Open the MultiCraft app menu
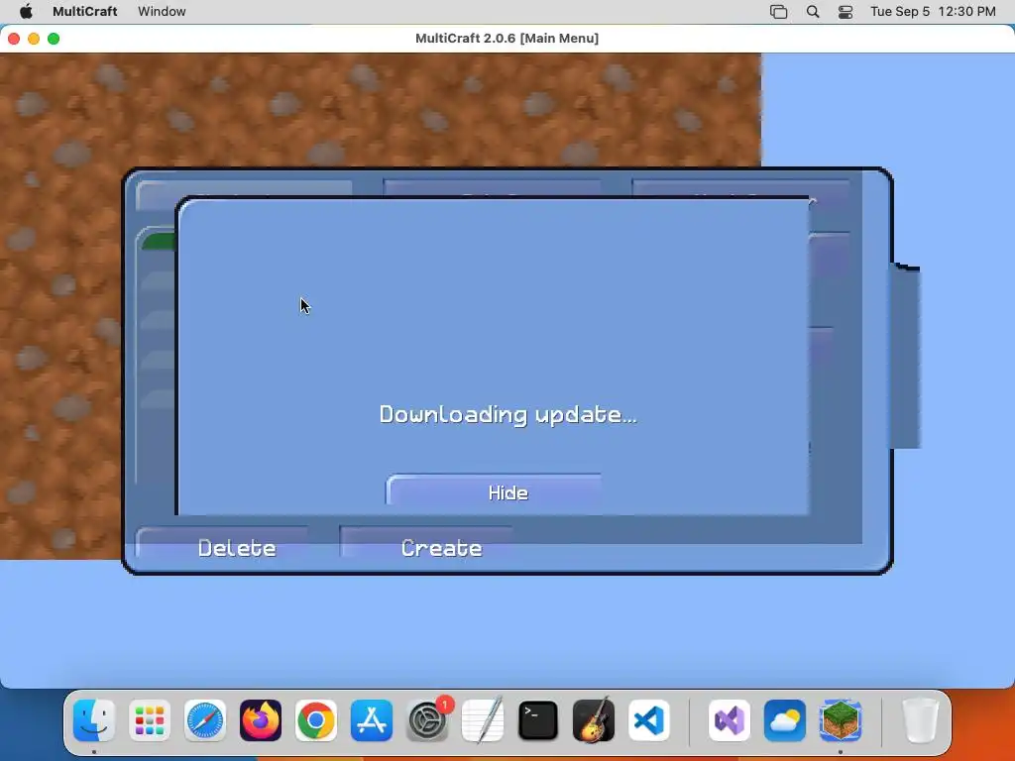Image resolution: width=1015 pixels, height=761 pixels. click(85, 12)
